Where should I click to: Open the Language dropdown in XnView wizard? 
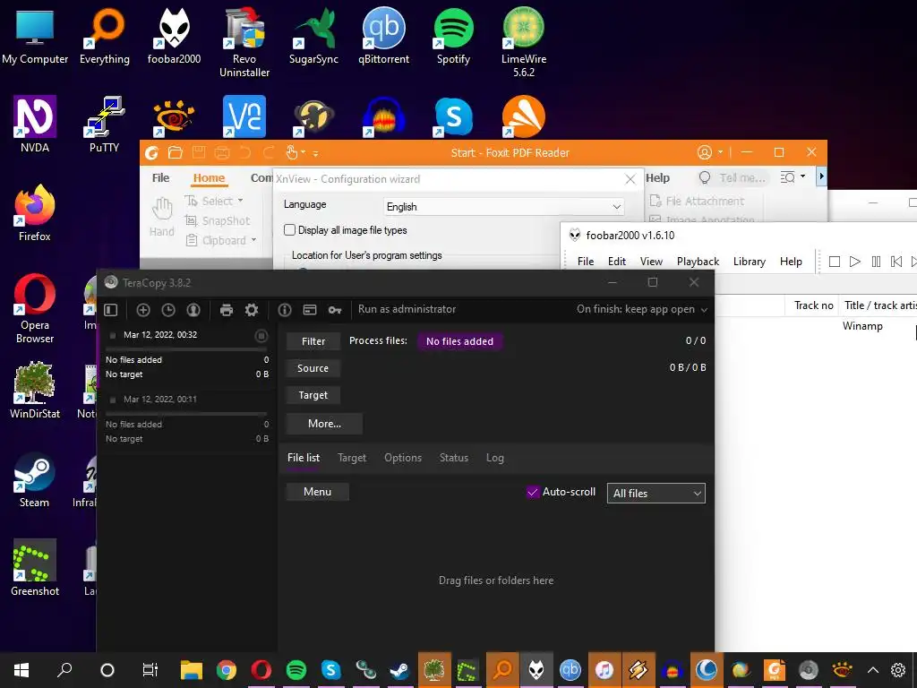(503, 207)
